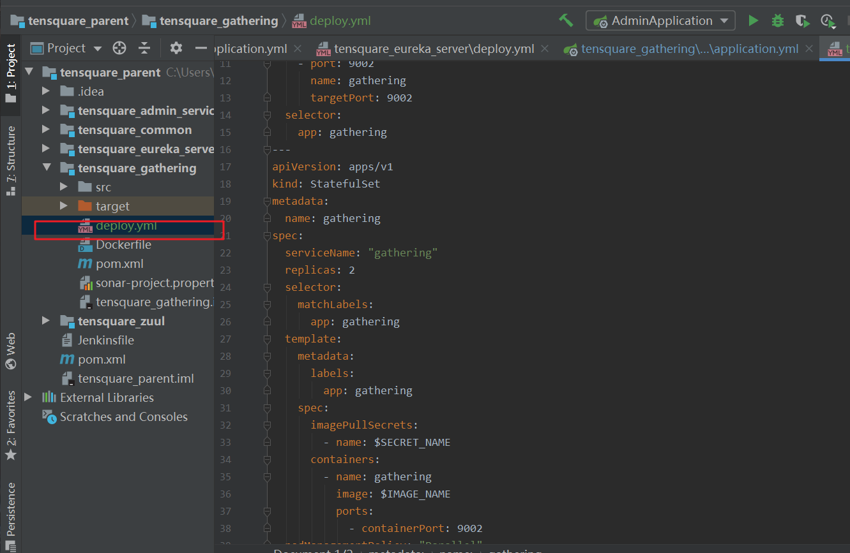Switch to tensquare_eureka_server\deploy.yml tab

pos(434,48)
